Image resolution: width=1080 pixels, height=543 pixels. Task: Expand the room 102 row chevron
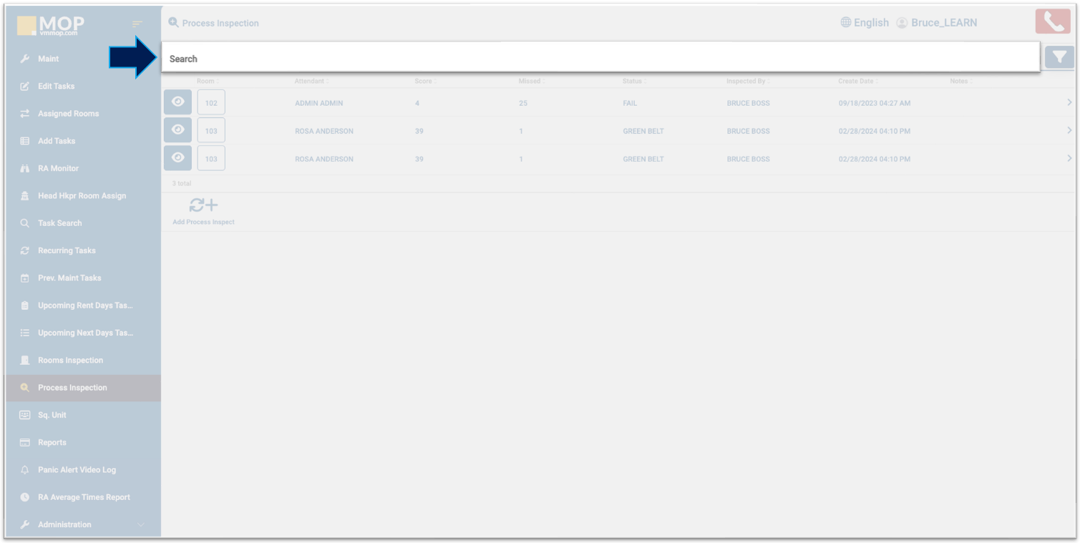[1069, 103]
